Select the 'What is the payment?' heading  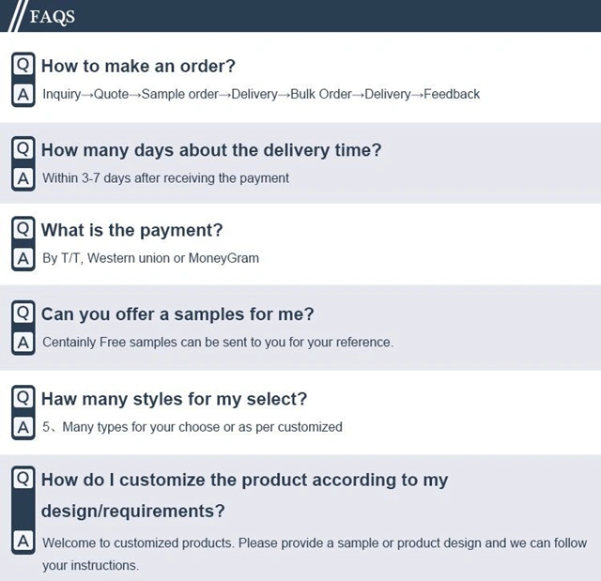pos(131,231)
